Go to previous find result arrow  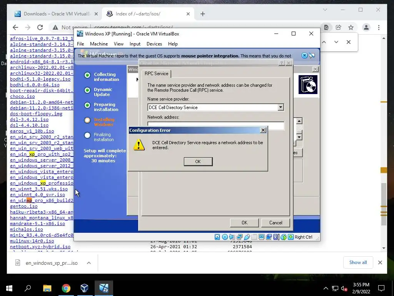coord(324,42)
